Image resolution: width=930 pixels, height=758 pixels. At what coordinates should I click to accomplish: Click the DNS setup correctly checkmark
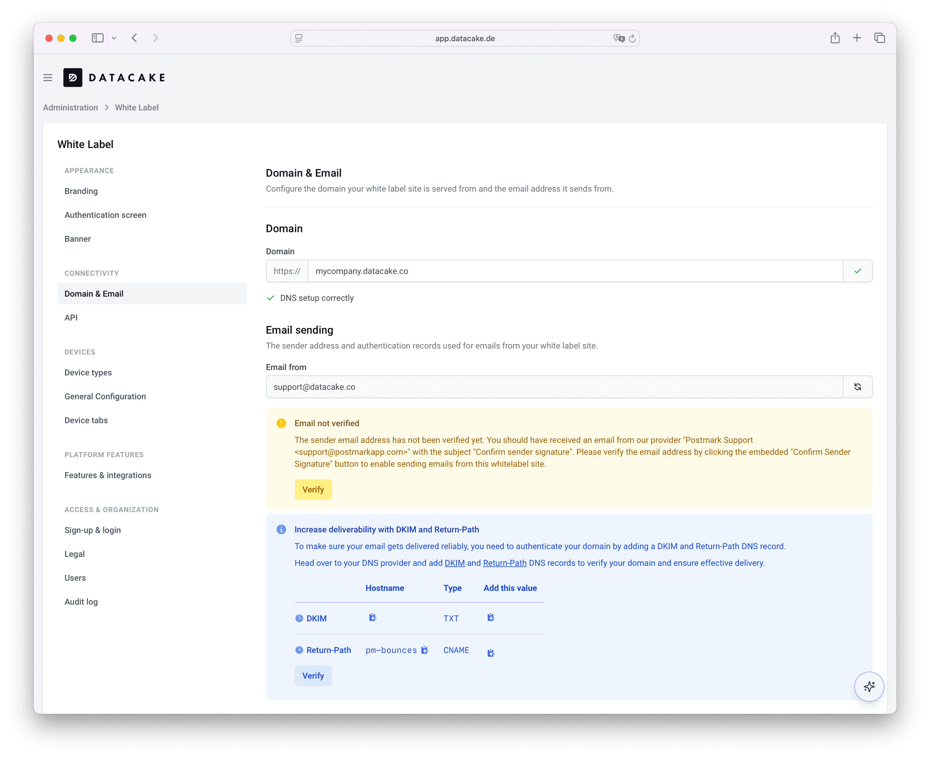click(271, 298)
